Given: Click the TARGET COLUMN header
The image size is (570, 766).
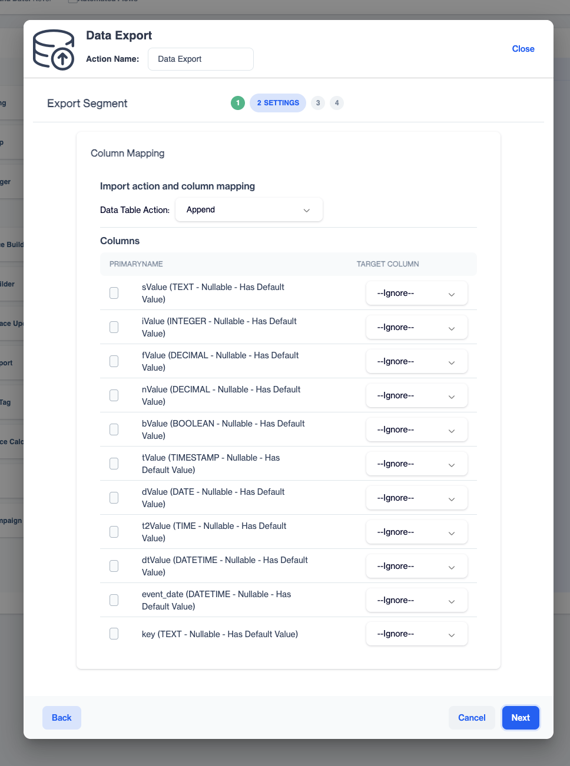Looking at the screenshot, I should click(388, 264).
